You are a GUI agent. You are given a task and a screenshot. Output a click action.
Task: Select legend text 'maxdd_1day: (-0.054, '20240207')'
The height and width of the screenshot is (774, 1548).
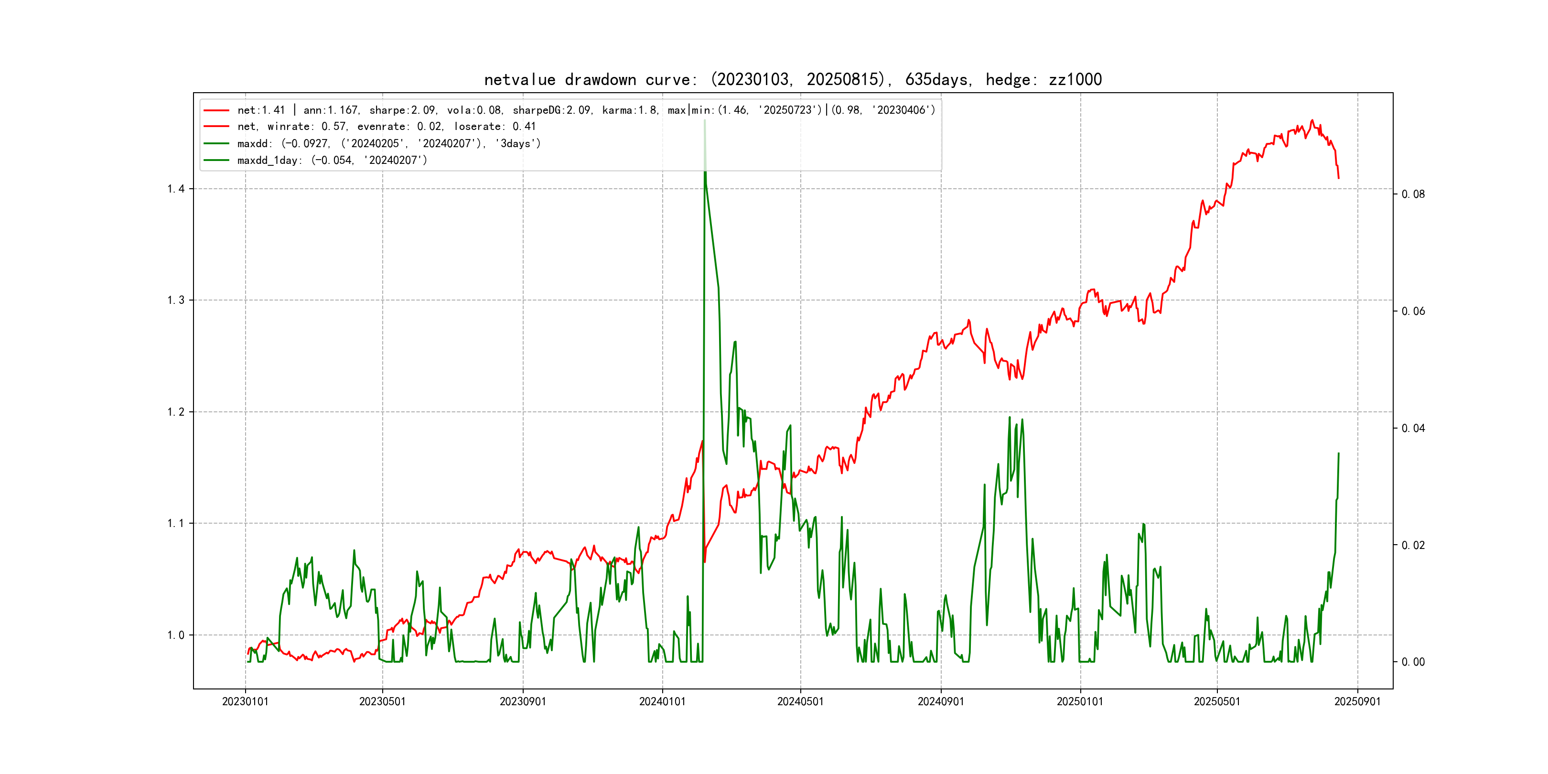[332, 161]
